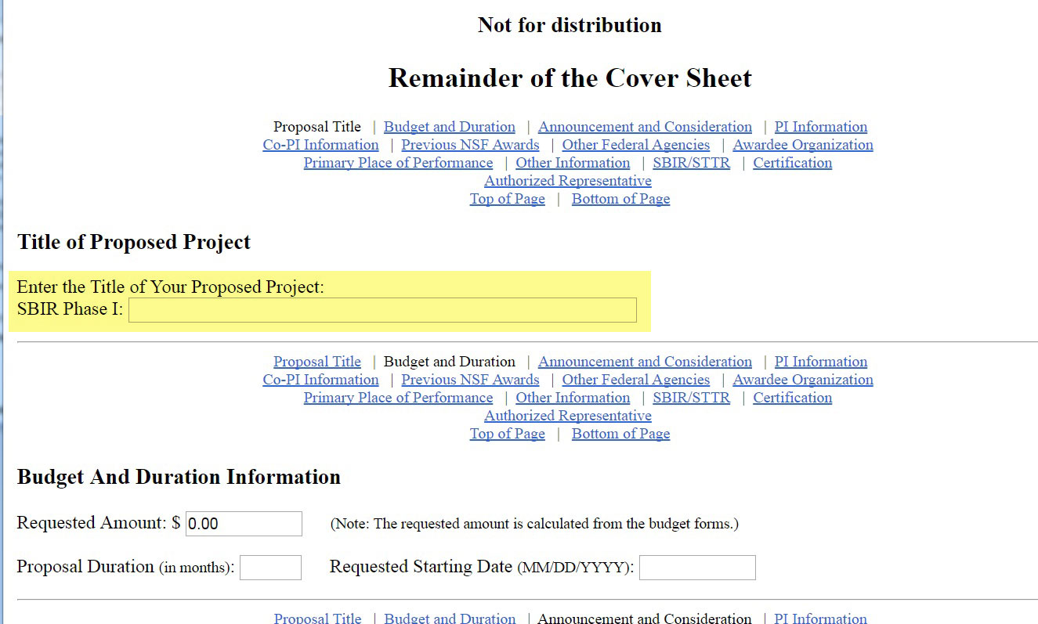The height and width of the screenshot is (624, 1038).
Task: Click Top of Page link above Budget heading
Action: click(507, 434)
